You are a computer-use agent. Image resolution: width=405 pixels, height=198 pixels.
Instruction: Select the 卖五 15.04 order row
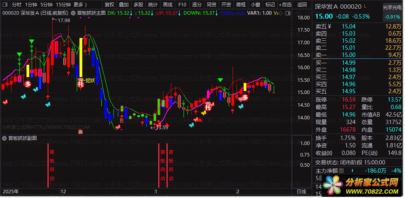358,26
